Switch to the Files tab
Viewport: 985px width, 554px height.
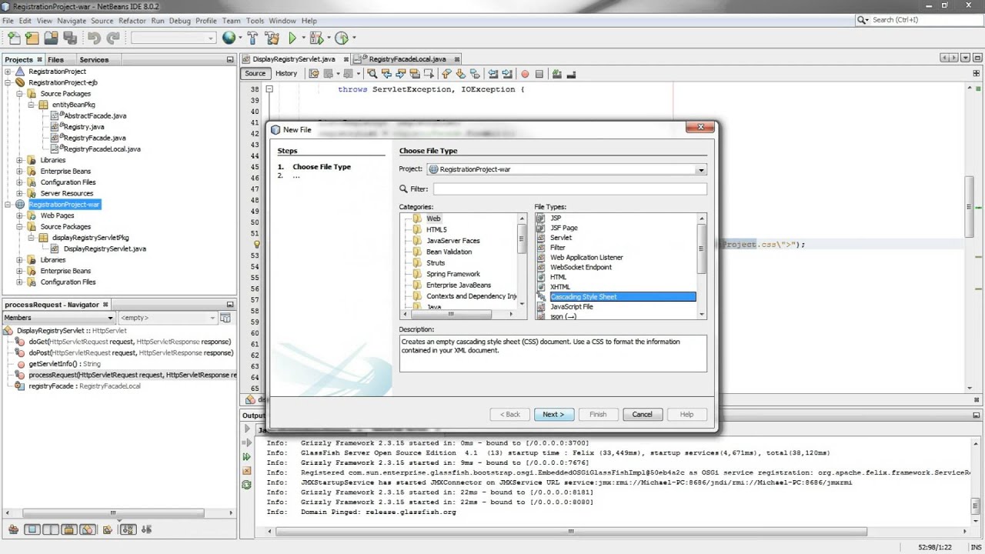click(56, 59)
